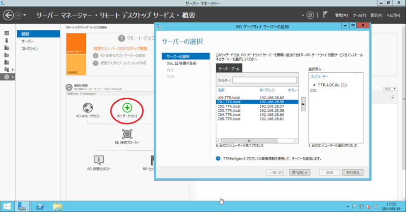Click the キャンセル button

[x=353, y=173]
